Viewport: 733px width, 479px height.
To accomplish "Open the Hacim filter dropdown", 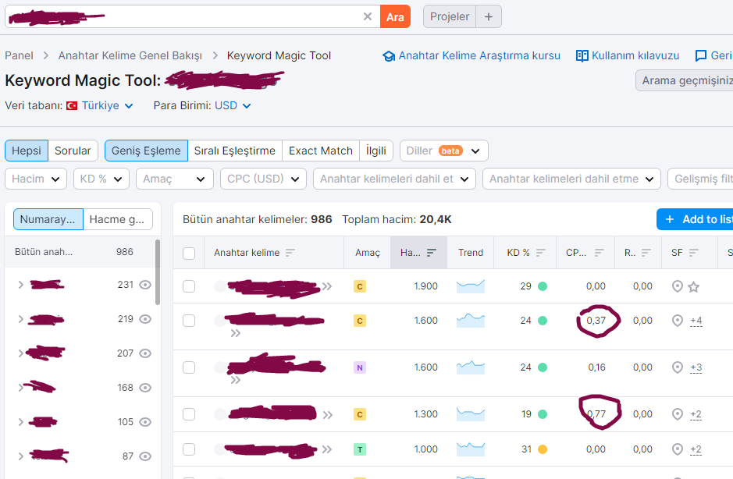I will [x=36, y=179].
